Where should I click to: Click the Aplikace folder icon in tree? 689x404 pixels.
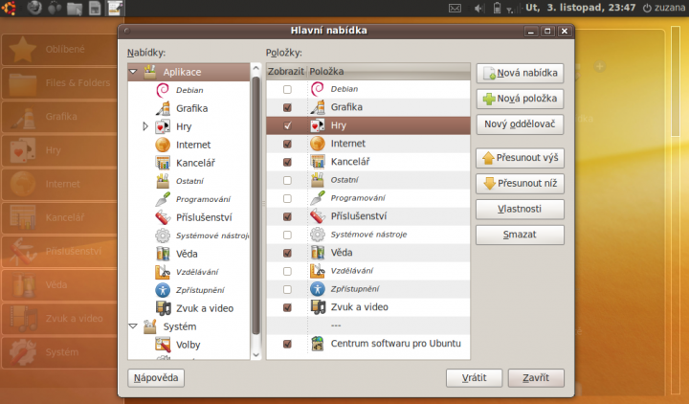coord(150,72)
